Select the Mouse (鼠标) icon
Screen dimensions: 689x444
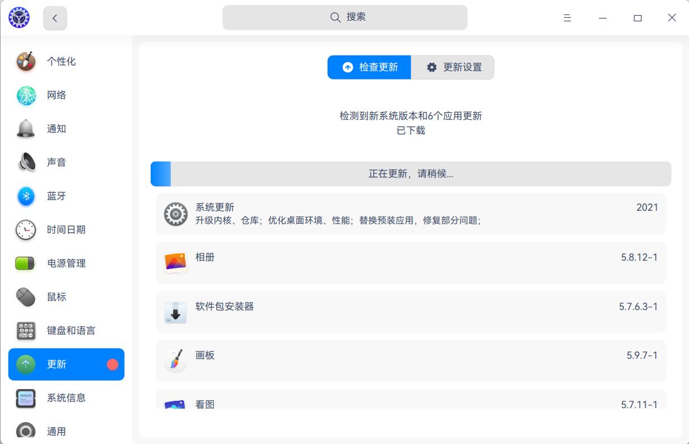[26, 297]
